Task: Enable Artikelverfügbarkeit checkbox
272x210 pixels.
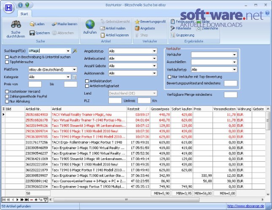Action: (87, 86)
